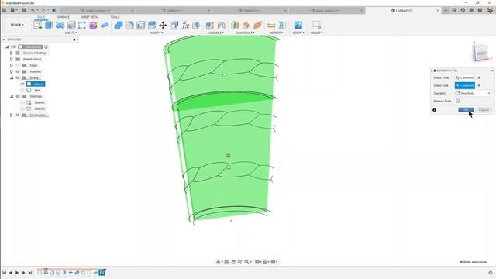Click the Undo arrow
Viewport: 496px width, 279px height.
click(x=33, y=10)
